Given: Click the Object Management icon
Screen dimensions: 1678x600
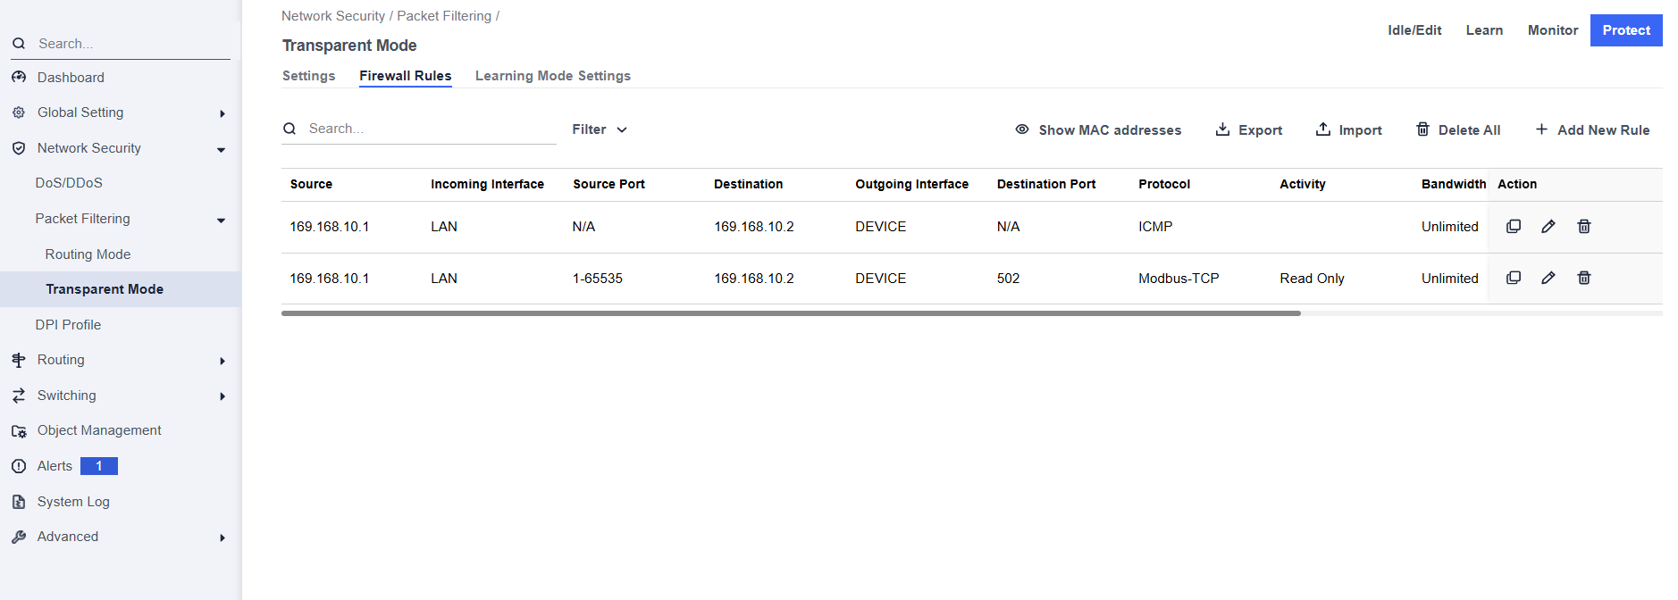Looking at the screenshot, I should click(x=19, y=430).
